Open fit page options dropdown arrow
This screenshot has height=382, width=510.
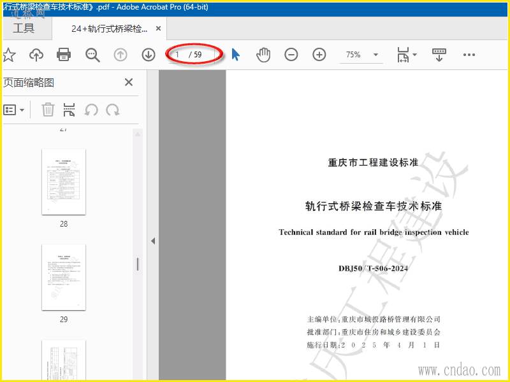tap(415, 55)
